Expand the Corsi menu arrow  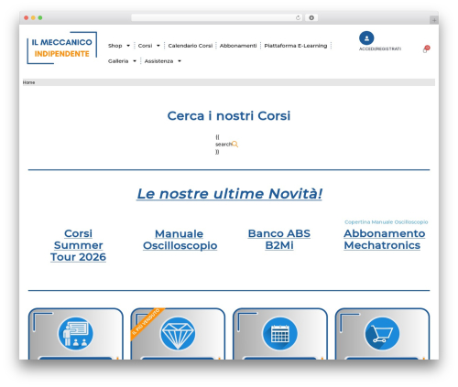[x=158, y=46]
